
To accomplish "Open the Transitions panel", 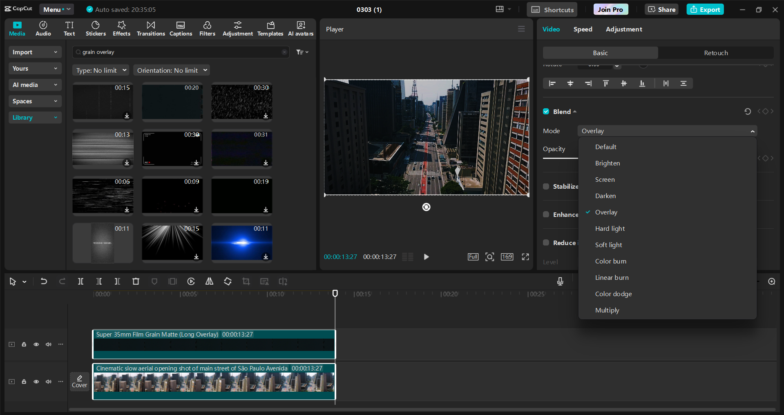I will coord(150,28).
